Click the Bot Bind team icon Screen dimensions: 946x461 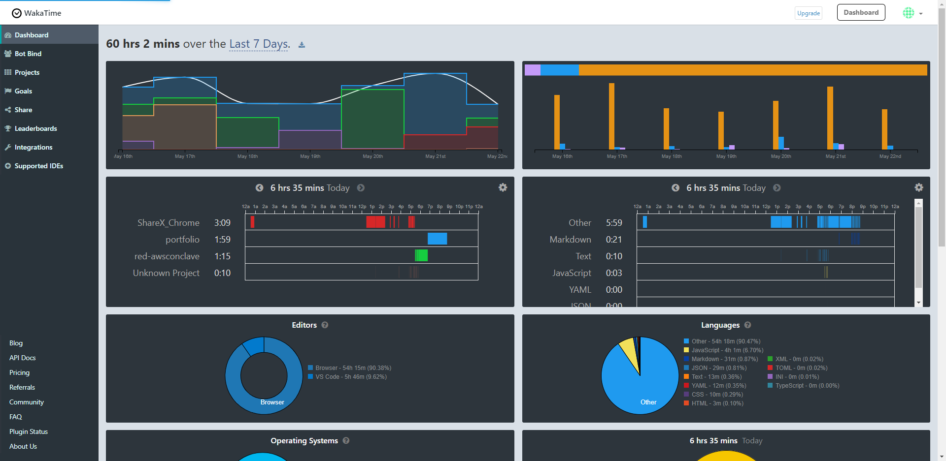[x=8, y=54]
